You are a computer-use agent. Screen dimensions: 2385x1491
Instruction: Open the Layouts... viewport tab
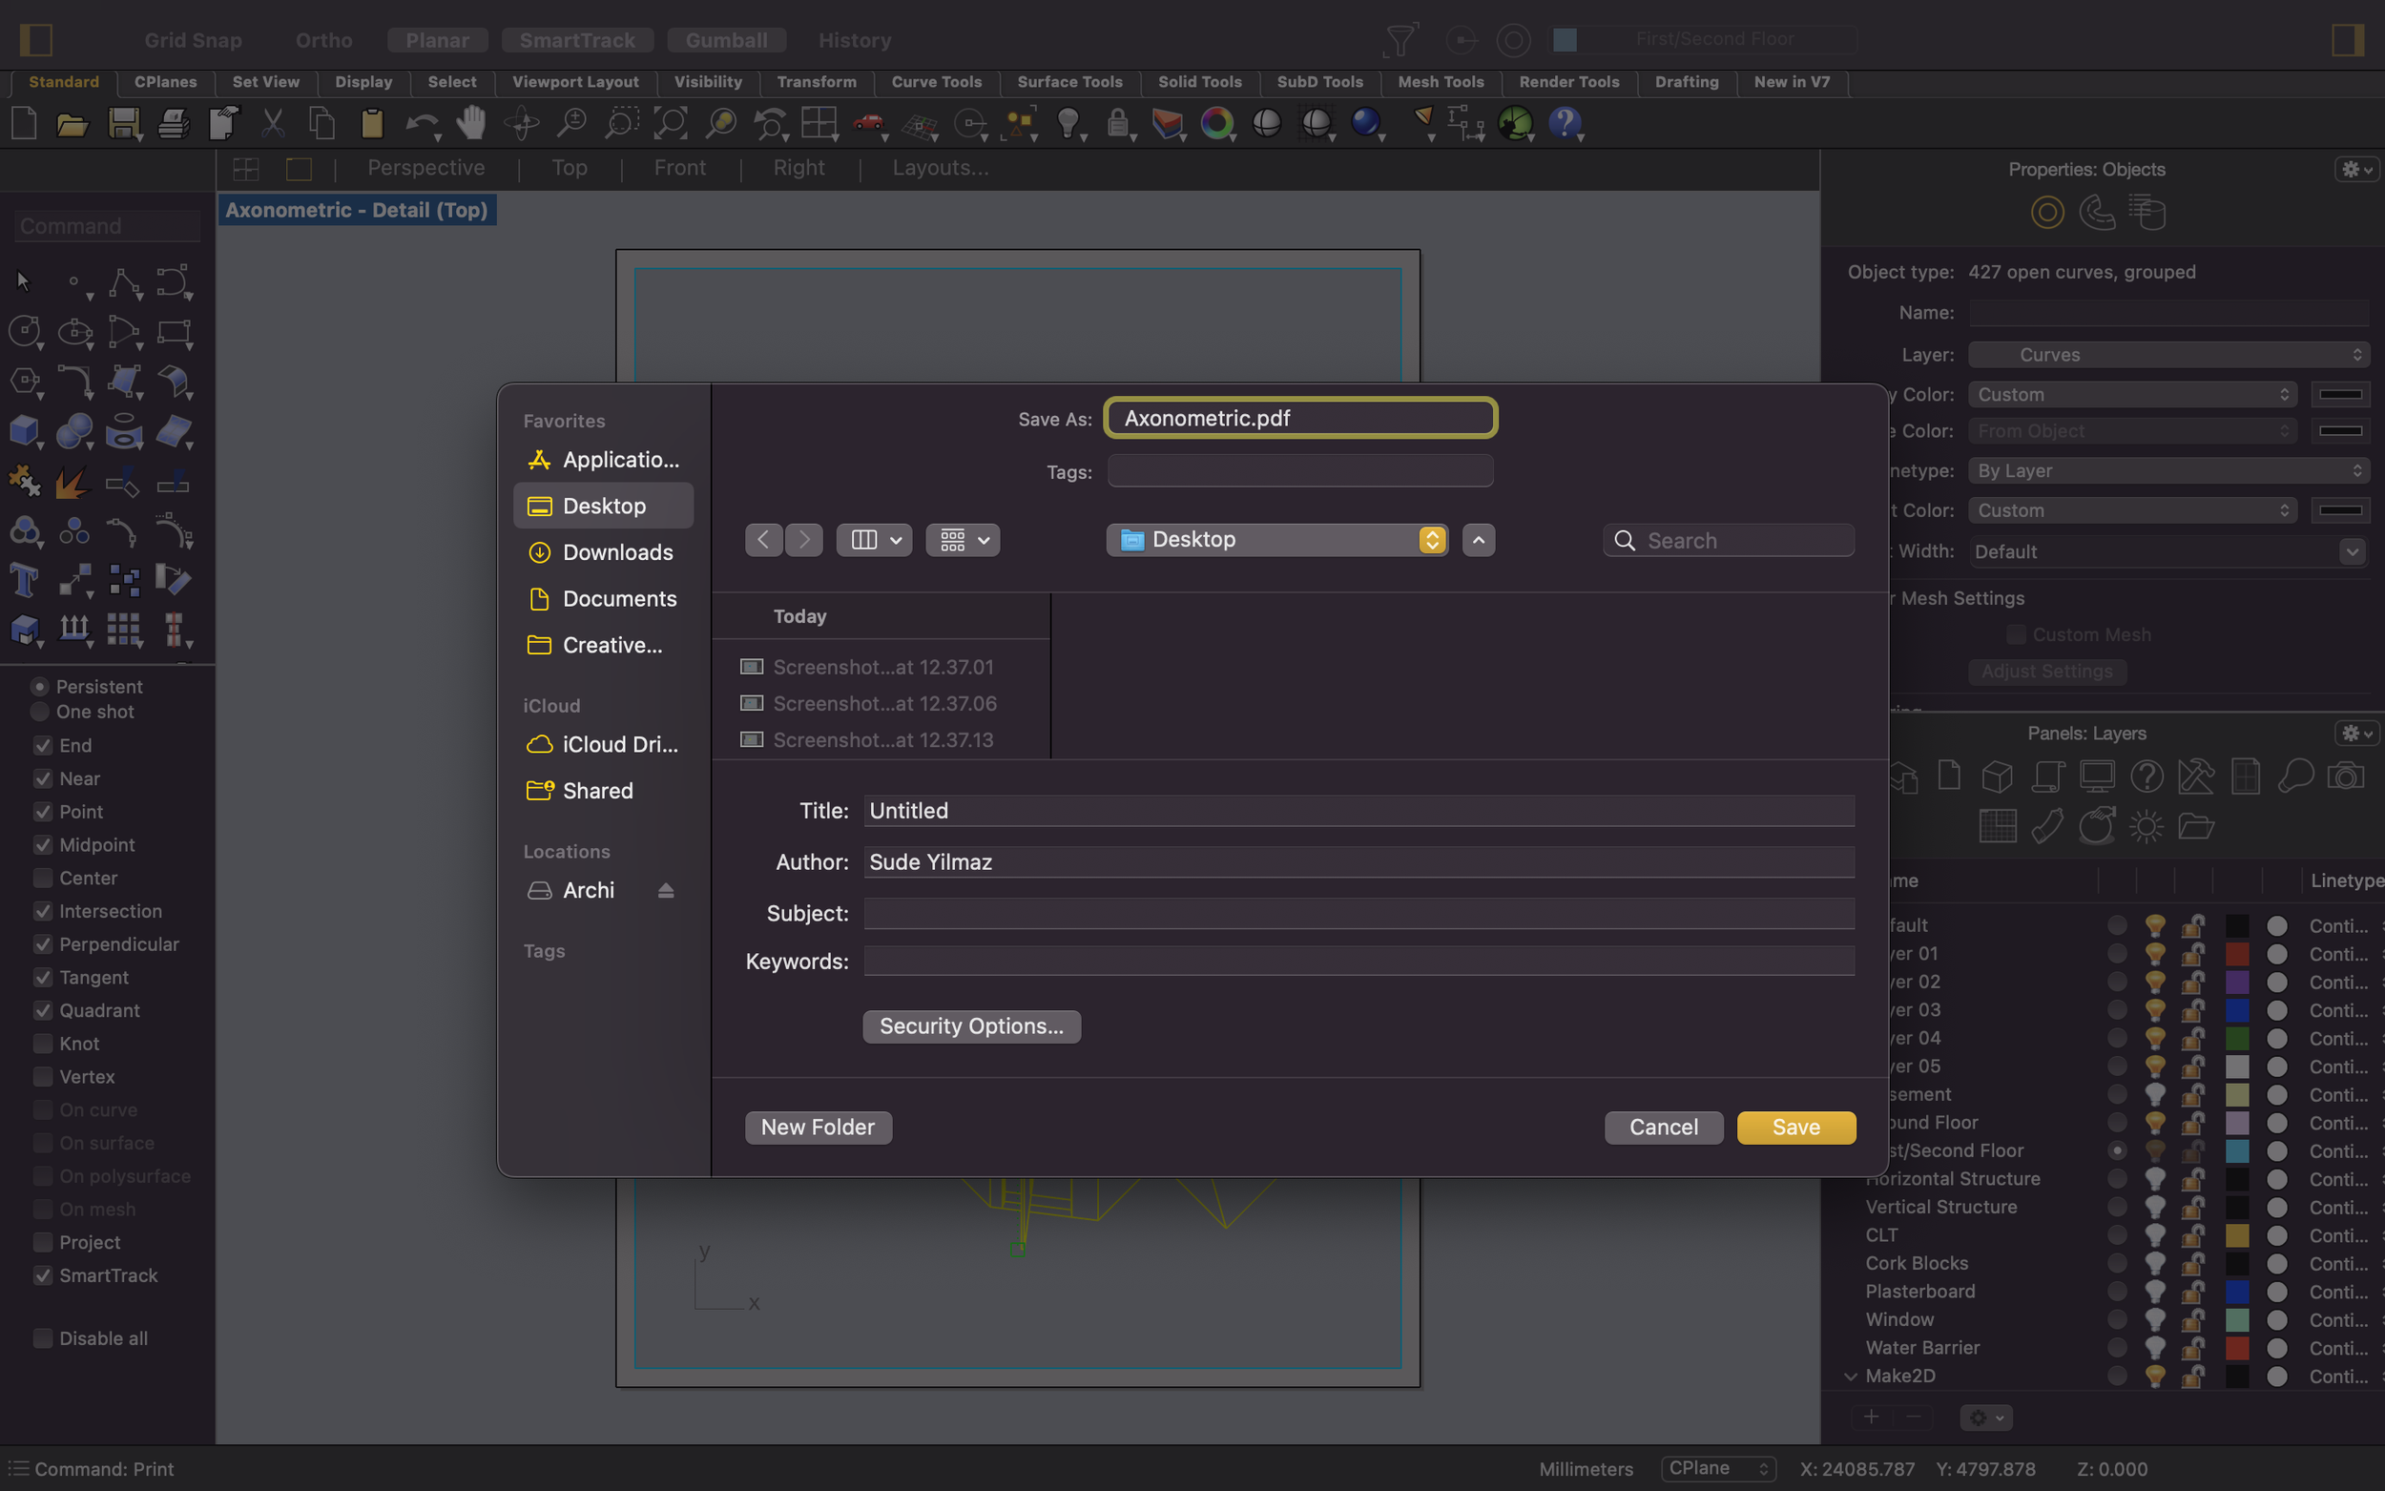(940, 168)
